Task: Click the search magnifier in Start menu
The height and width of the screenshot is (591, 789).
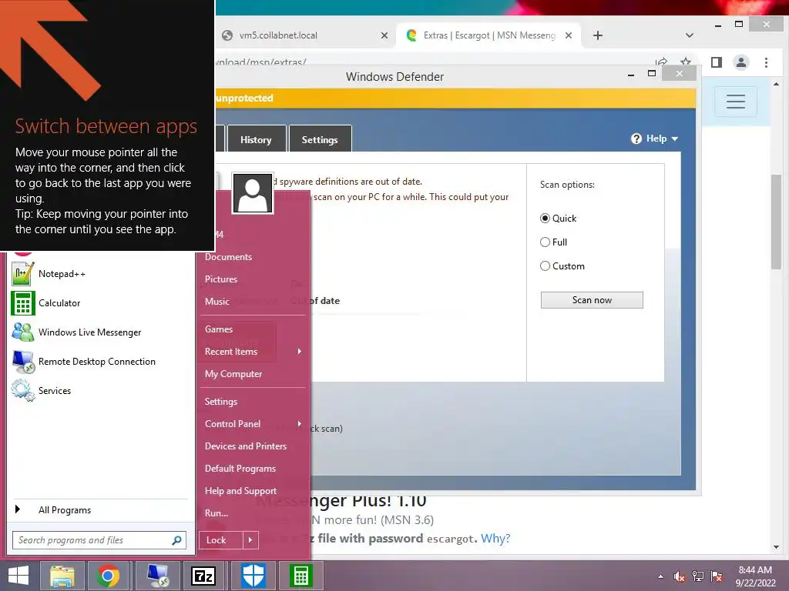Action: (x=176, y=540)
